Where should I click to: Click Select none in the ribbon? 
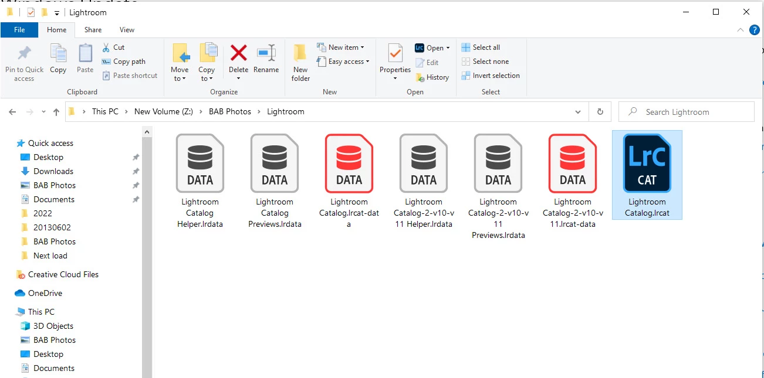pos(485,62)
